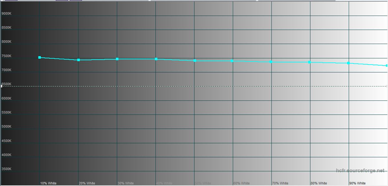Click the white handle on the 6500K line
This screenshot has height=186, width=388.
click(x=2, y=86)
